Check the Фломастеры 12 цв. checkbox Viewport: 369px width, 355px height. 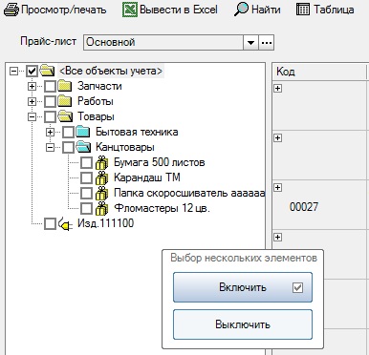(86, 208)
